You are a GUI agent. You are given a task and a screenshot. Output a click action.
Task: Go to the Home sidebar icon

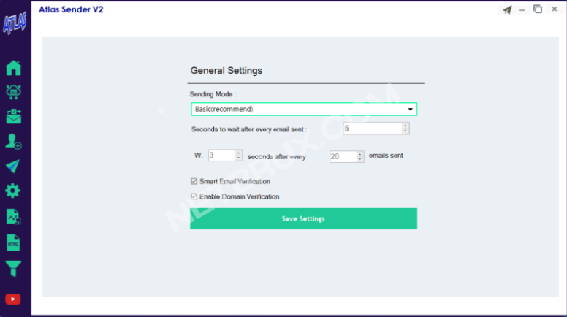(x=14, y=68)
